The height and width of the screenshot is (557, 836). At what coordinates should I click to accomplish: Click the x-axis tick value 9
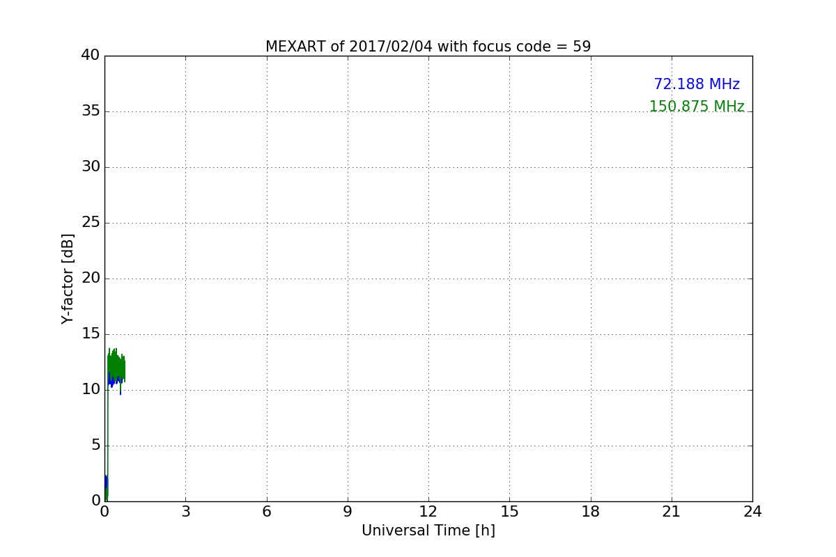point(347,512)
